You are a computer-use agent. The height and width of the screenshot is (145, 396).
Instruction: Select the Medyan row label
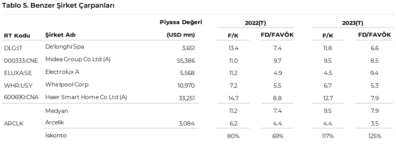click(x=57, y=111)
